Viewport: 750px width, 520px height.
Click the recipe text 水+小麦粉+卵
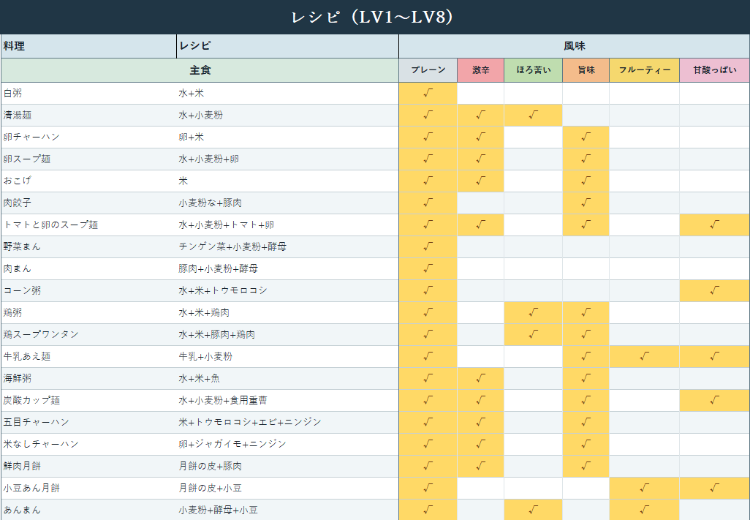coord(208,159)
